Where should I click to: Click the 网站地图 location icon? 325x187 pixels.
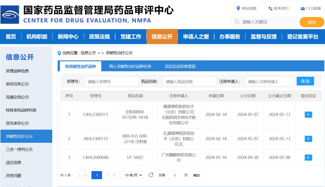point(238,8)
